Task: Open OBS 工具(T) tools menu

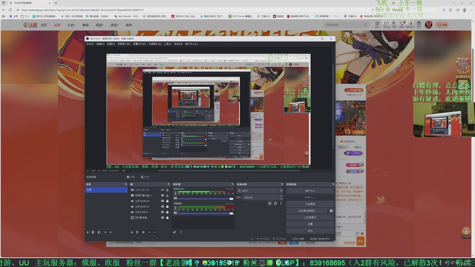Action: click(x=167, y=44)
